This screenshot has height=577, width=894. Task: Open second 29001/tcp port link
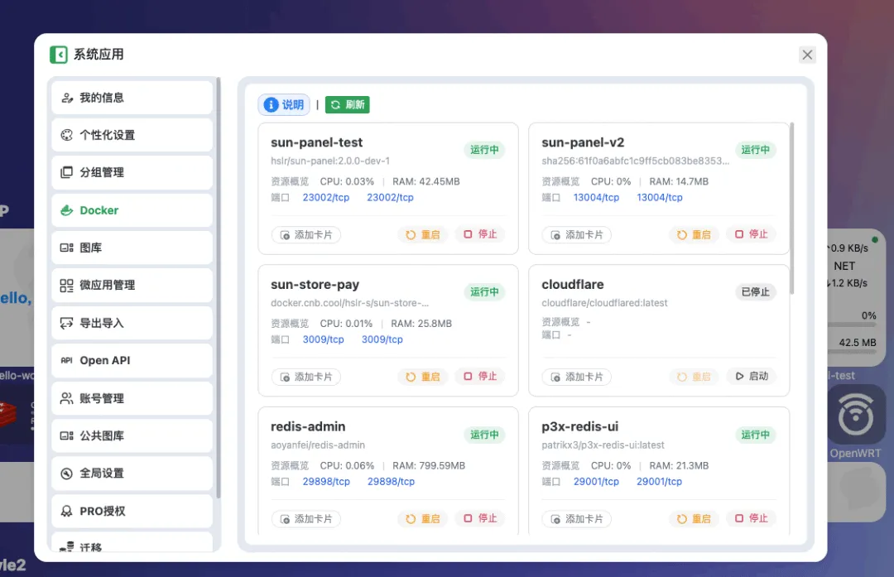coord(659,481)
